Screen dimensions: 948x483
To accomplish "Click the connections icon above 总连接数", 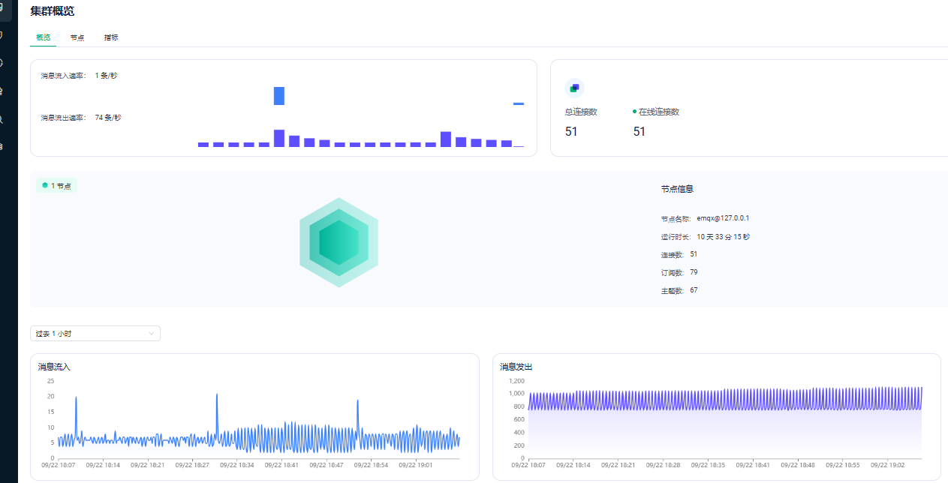I will pyautogui.click(x=574, y=88).
